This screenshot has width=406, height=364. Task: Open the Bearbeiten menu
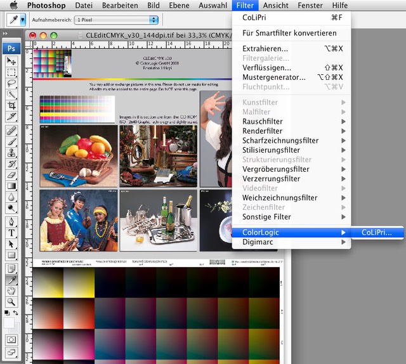120,5
